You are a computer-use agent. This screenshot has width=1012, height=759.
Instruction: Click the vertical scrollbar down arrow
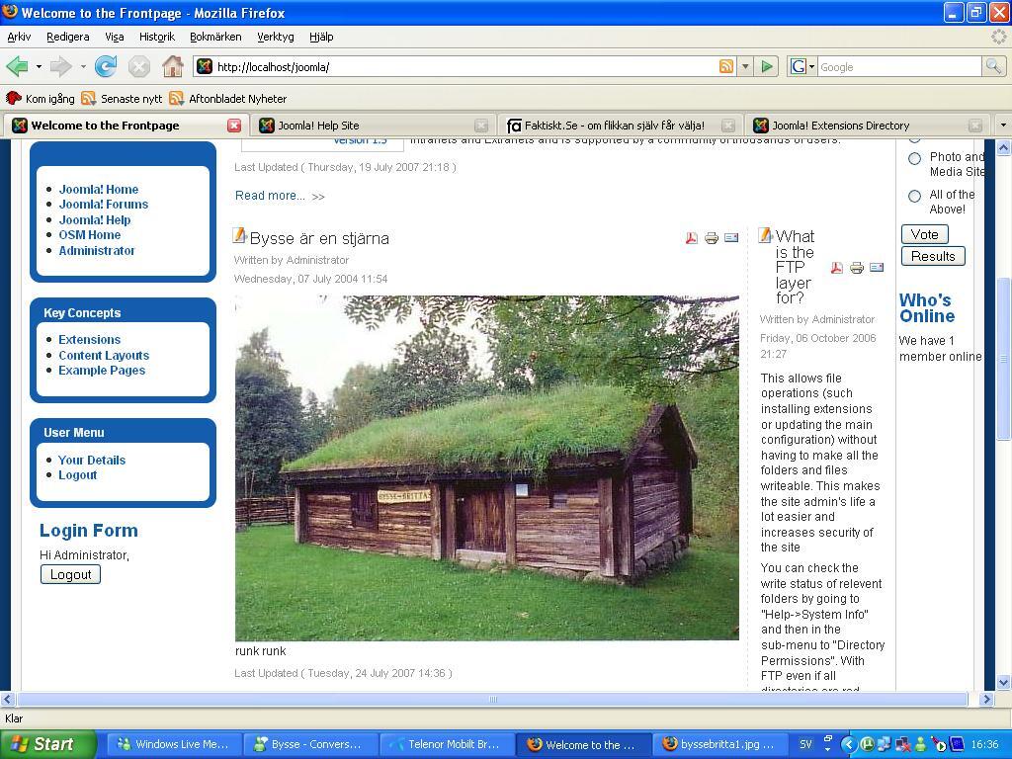(1003, 683)
